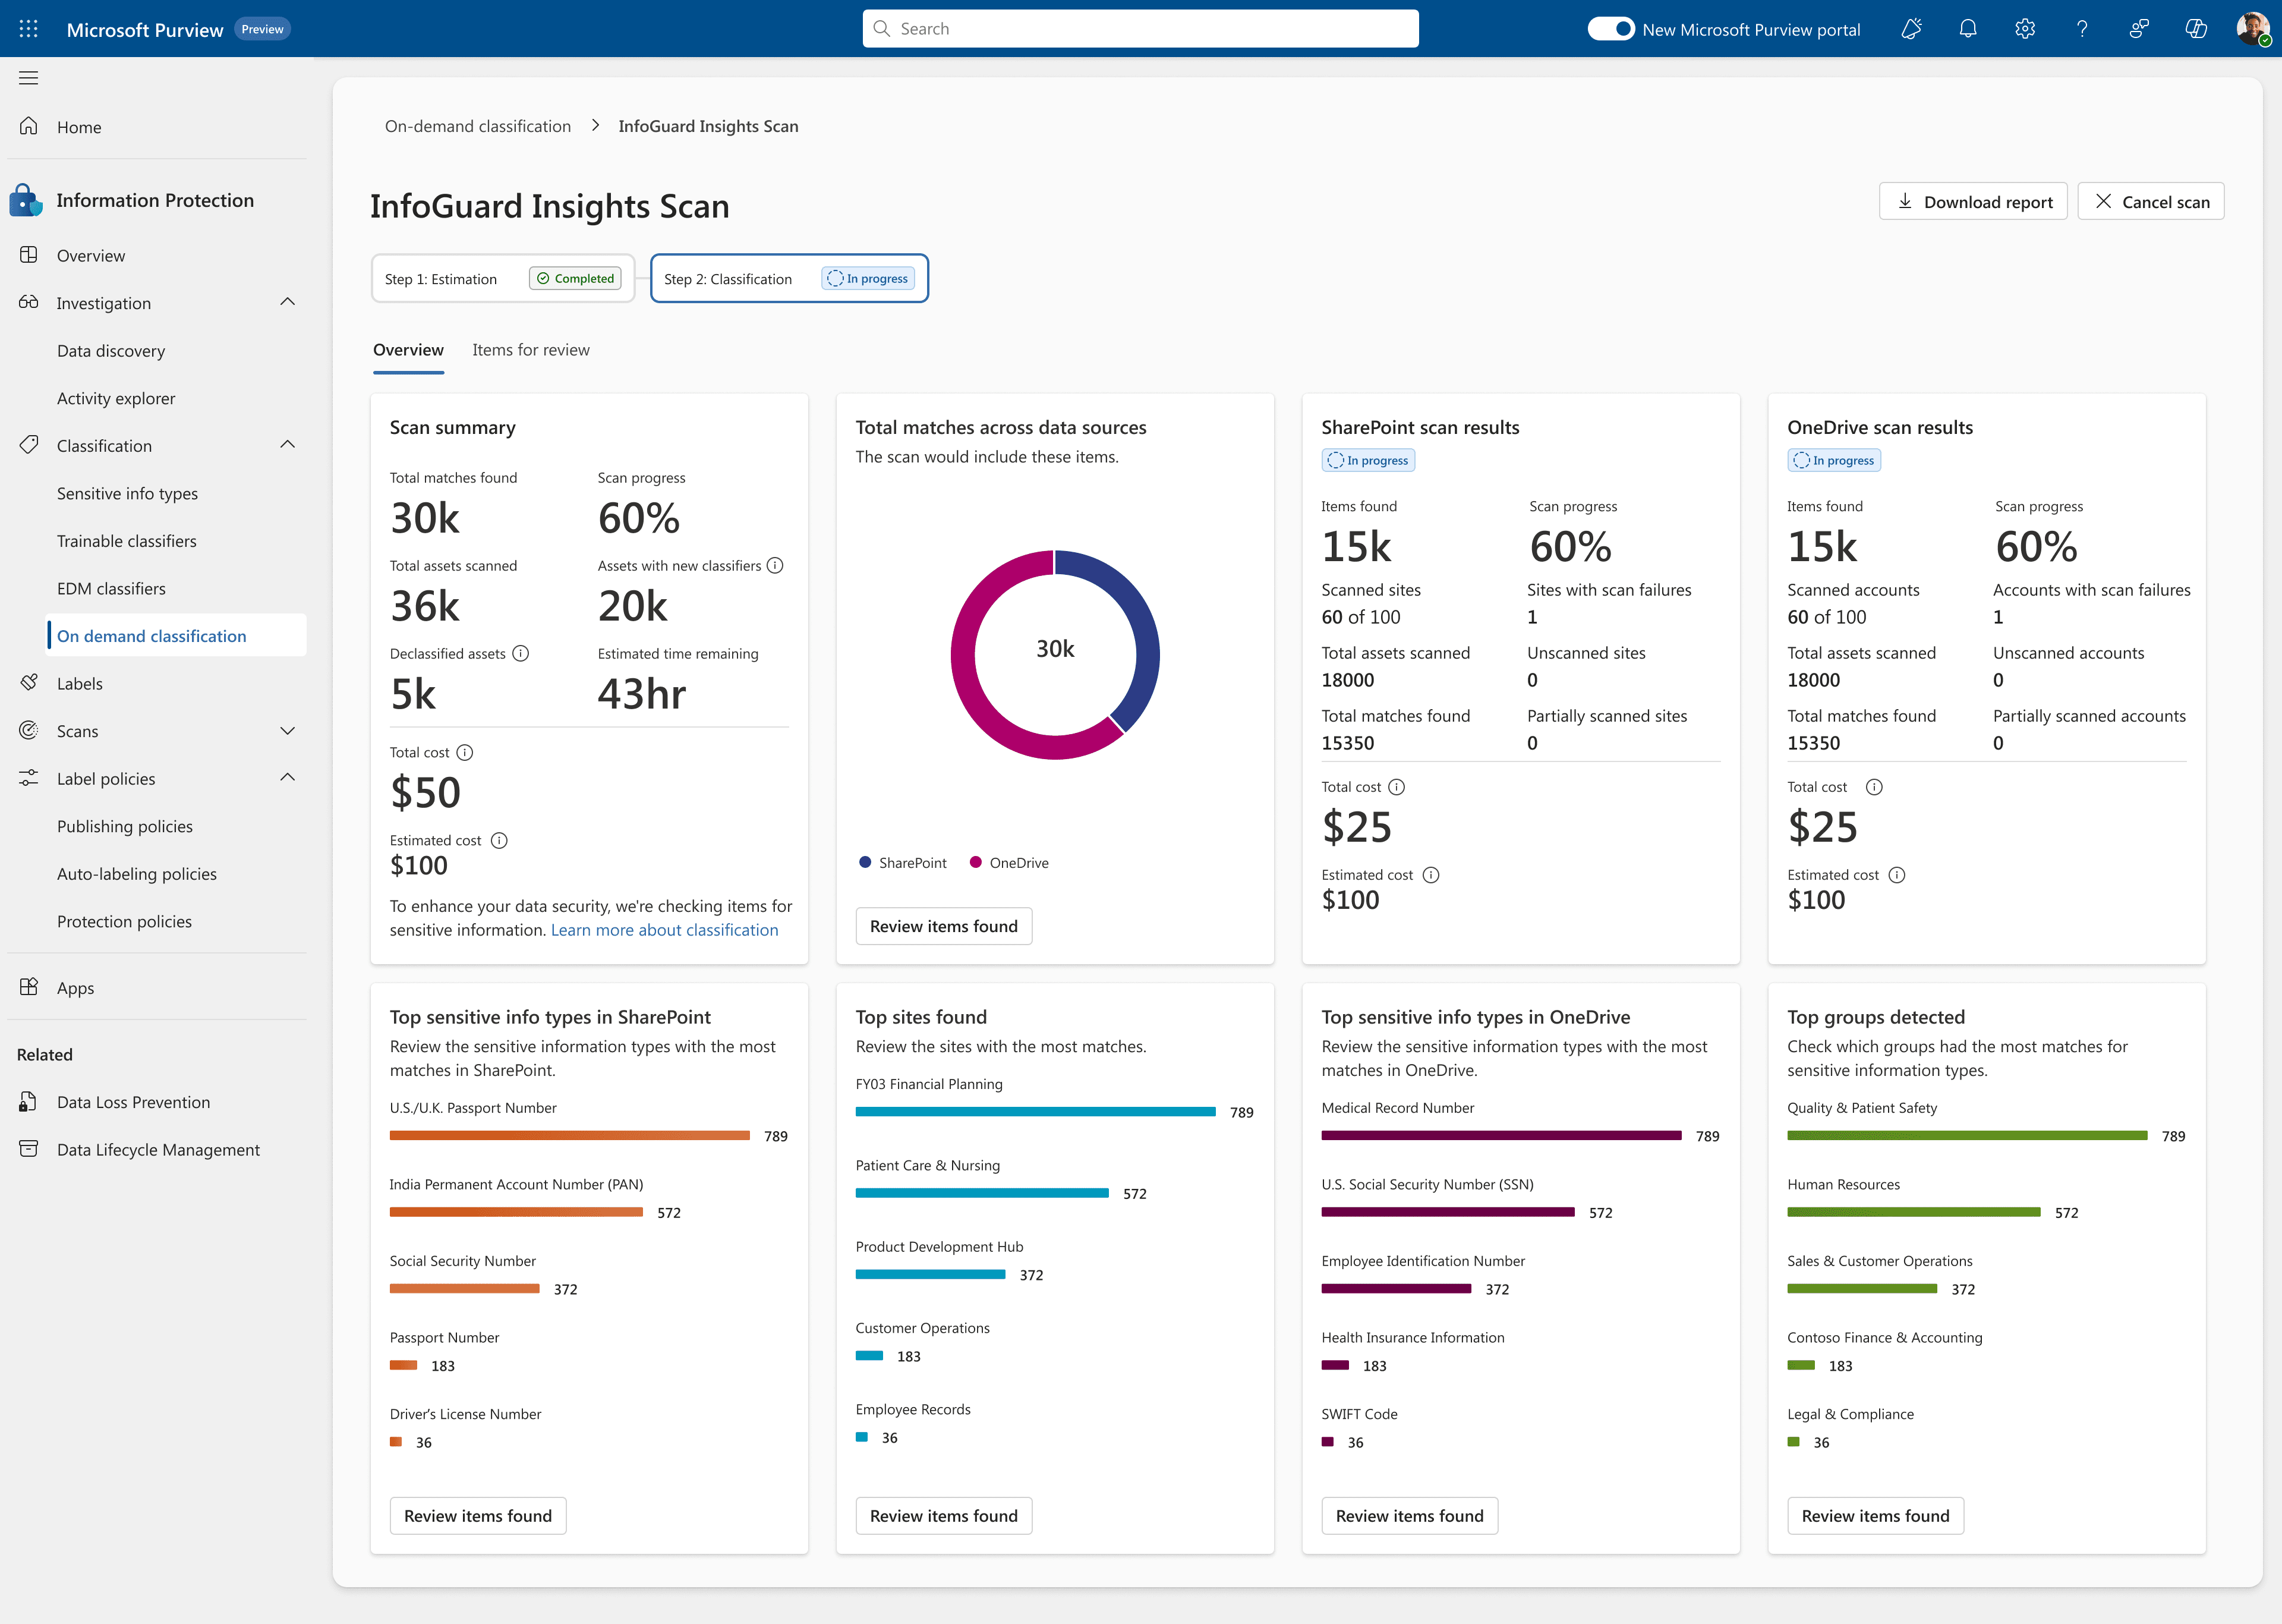Click the SharePoint legend color dot
This screenshot has height=1624, width=2282.
[865, 862]
